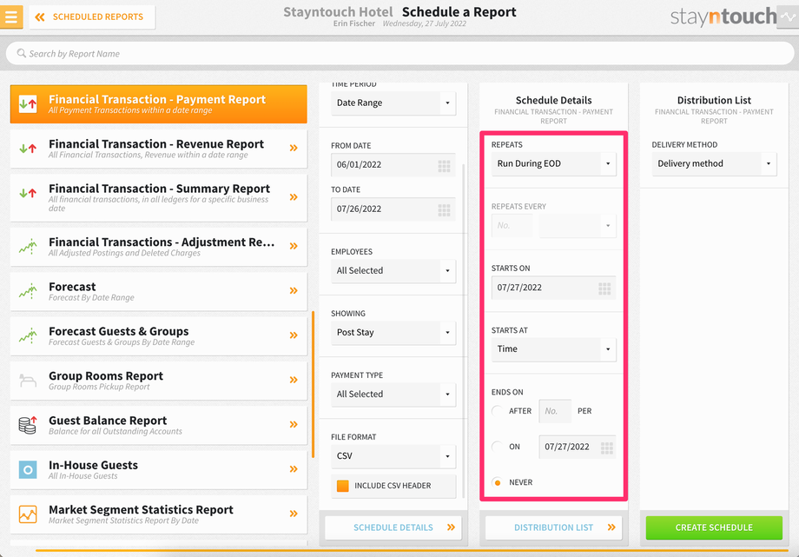Viewport: 799px width, 557px height.
Task: Open the Repeats Run During EOD dropdown
Action: (554, 164)
